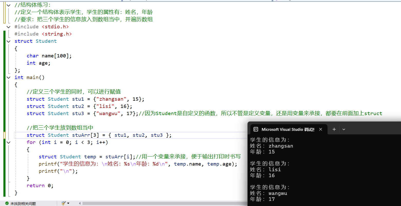Open a new terminal tab with plus

pos(334,129)
